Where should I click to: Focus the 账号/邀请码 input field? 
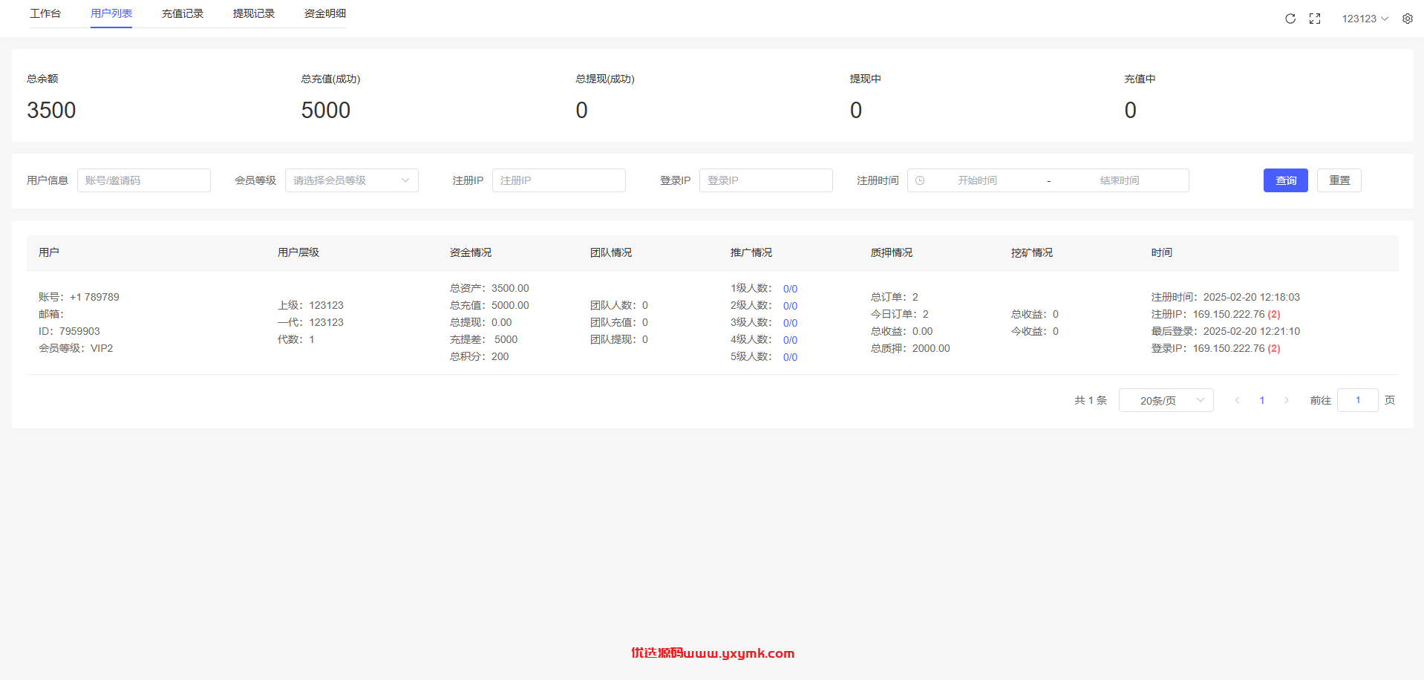pos(144,180)
